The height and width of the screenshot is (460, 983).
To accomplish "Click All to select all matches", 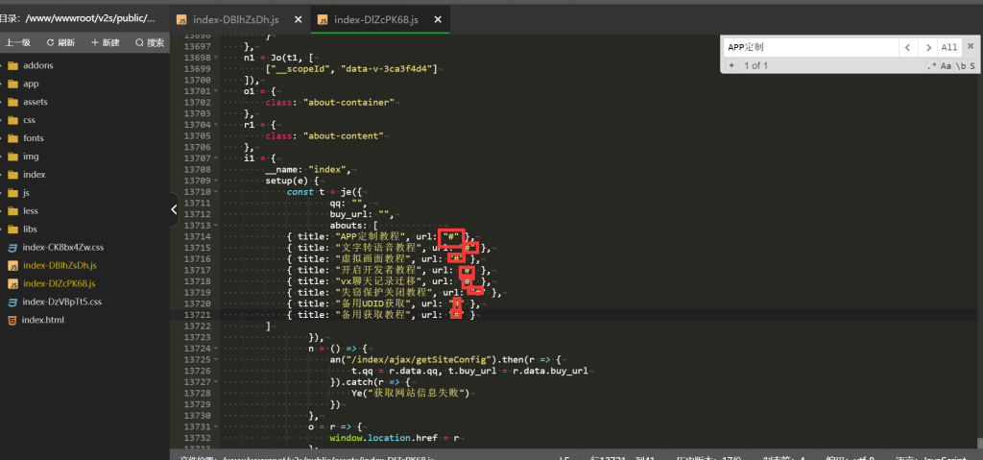I will click(949, 47).
